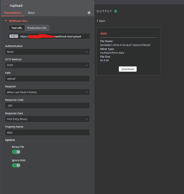
Task: Select the Test URL button
Action: 17,28
